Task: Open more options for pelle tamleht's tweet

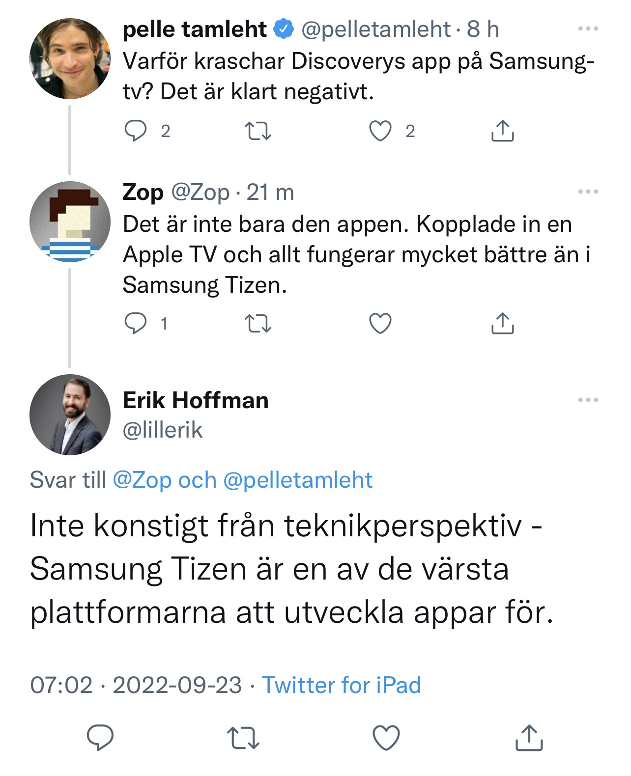Action: point(588,29)
